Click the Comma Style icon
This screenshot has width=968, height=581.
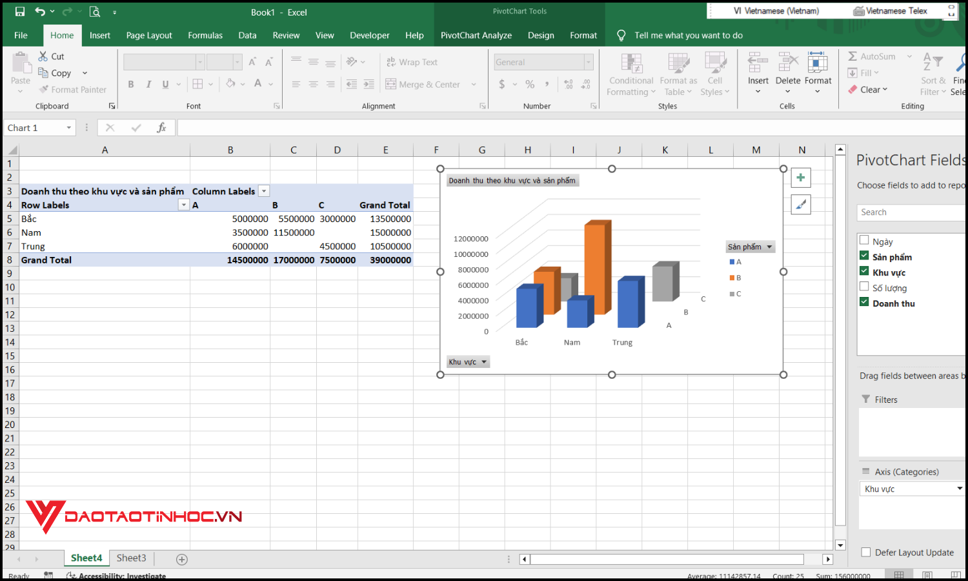[x=547, y=84]
